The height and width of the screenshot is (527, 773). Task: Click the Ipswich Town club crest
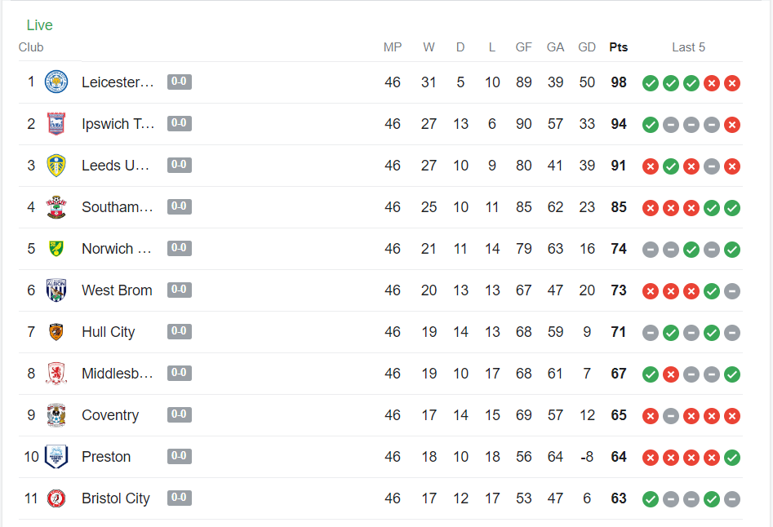[56, 124]
